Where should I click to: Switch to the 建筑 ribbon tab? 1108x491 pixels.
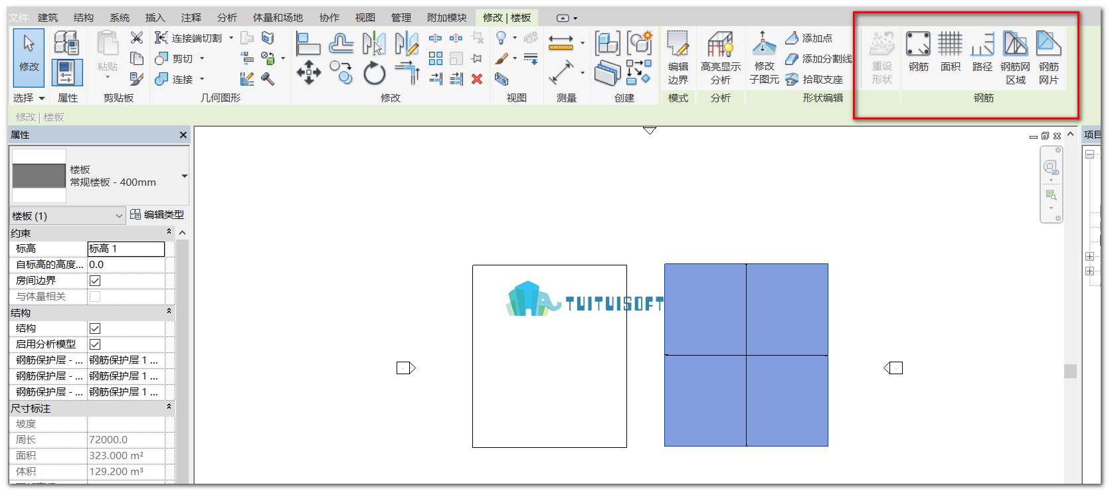point(48,18)
